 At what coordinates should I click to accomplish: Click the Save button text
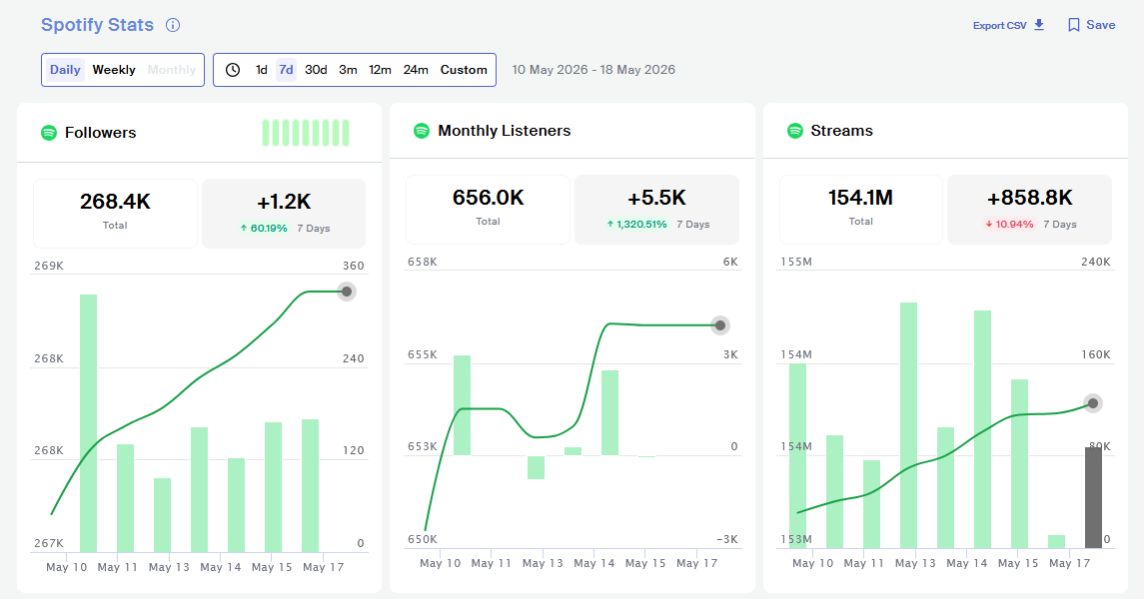(x=1100, y=25)
